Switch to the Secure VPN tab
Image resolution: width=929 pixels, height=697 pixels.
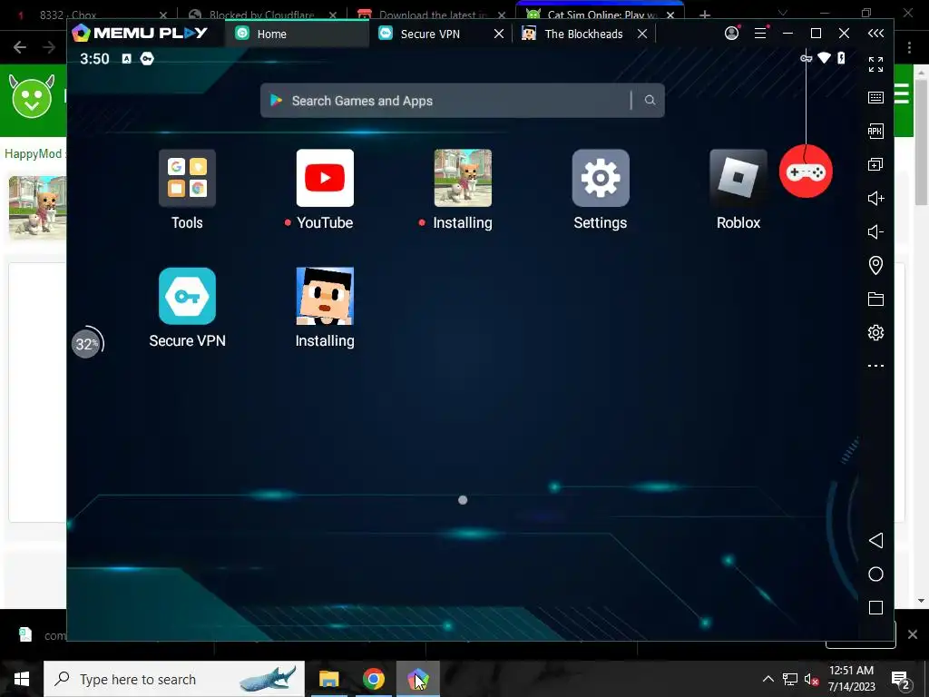430,34
